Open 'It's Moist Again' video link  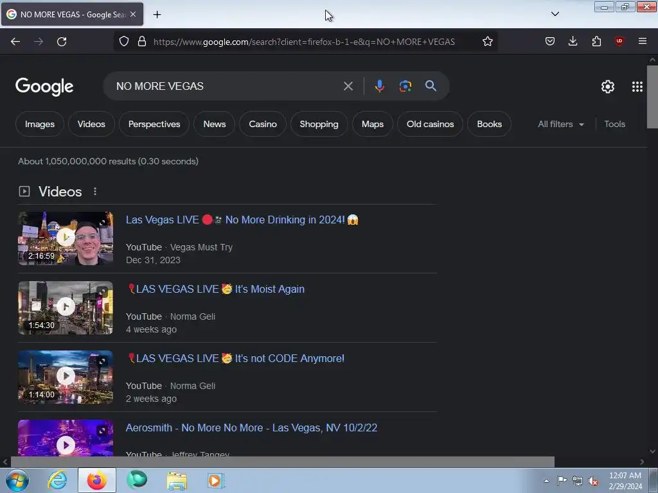coord(215,289)
